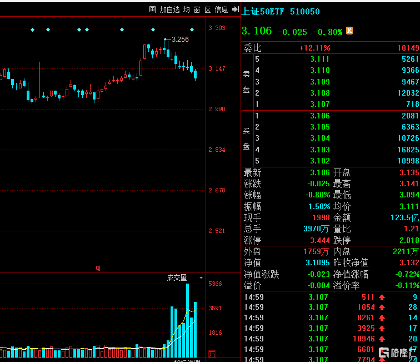Click the 量比 volume ratio 1.21
This screenshot has height=362, width=420.
pos(411,229)
